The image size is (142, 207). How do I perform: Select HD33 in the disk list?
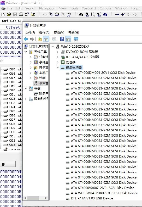click(13, 145)
